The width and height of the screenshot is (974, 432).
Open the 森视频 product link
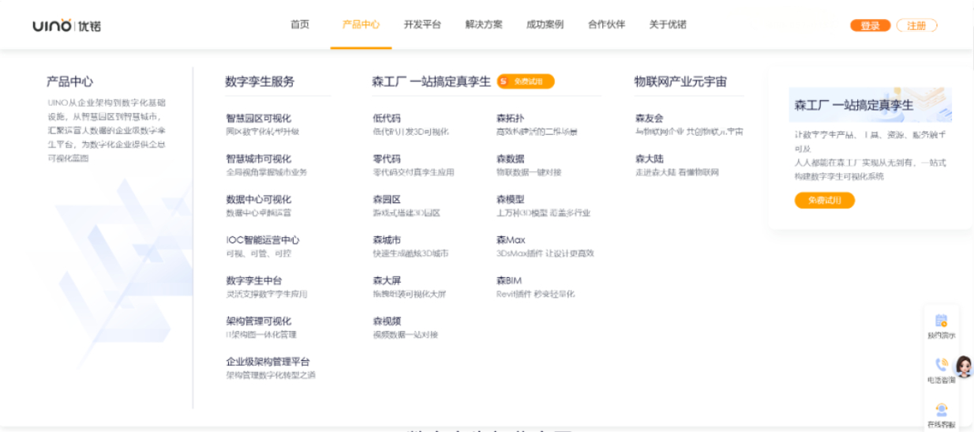[387, 321]
